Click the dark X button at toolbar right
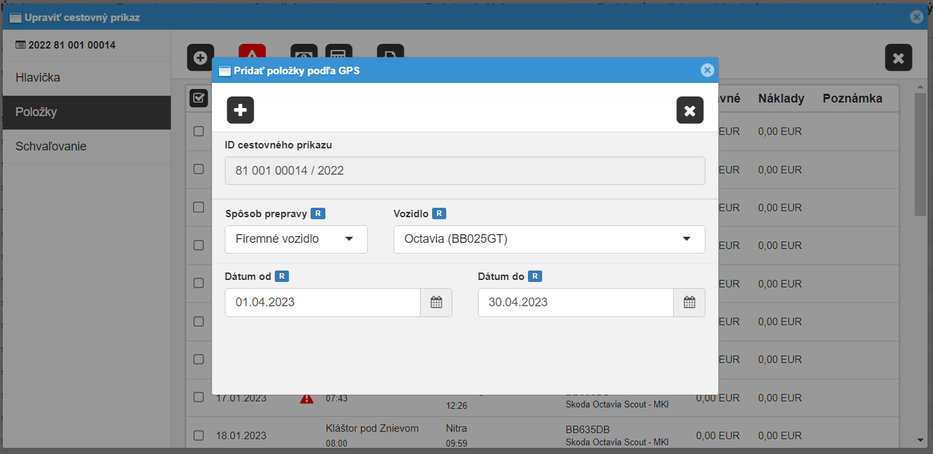 click(898, 58)
